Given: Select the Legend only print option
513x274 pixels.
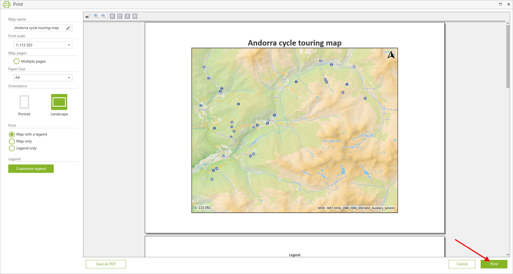Looking at the screenshot, I should point(12,148).
